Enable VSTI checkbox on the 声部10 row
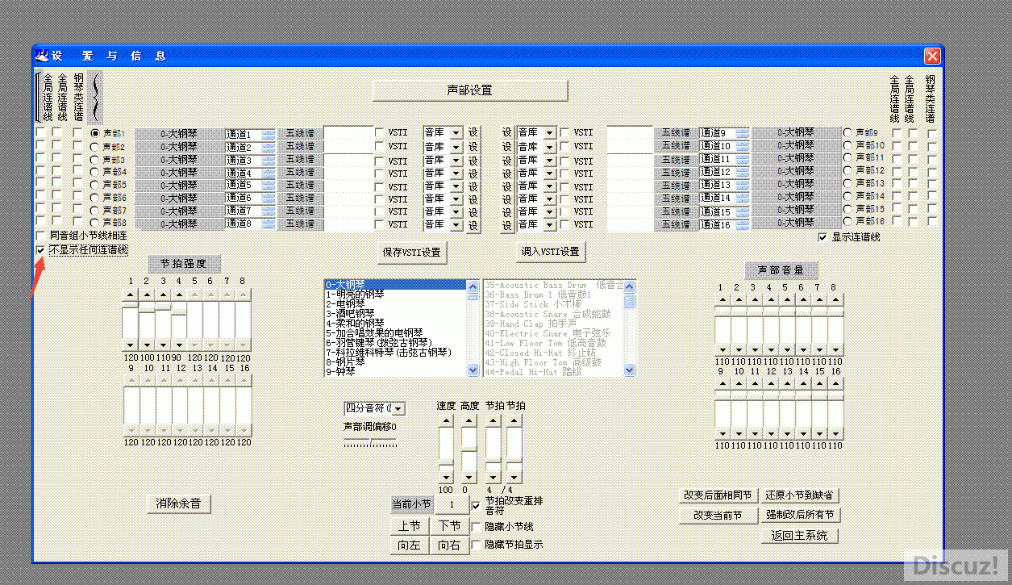Viewport: 1012px width, 585px height. click(565, 146)
